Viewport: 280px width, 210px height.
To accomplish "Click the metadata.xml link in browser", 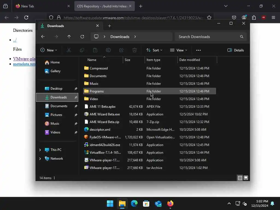I will (x=24, y=64).
